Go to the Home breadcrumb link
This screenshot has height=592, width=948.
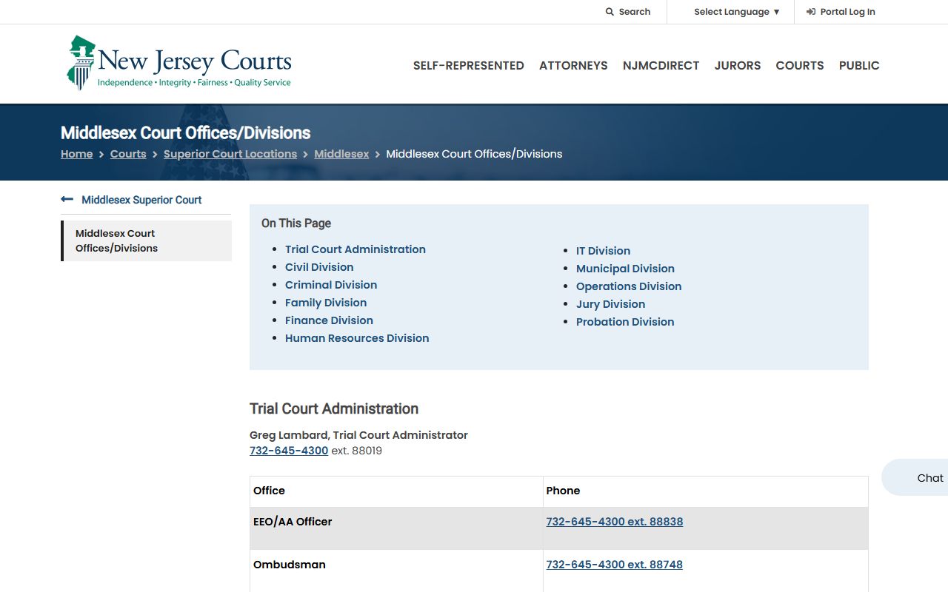[77, 154]
